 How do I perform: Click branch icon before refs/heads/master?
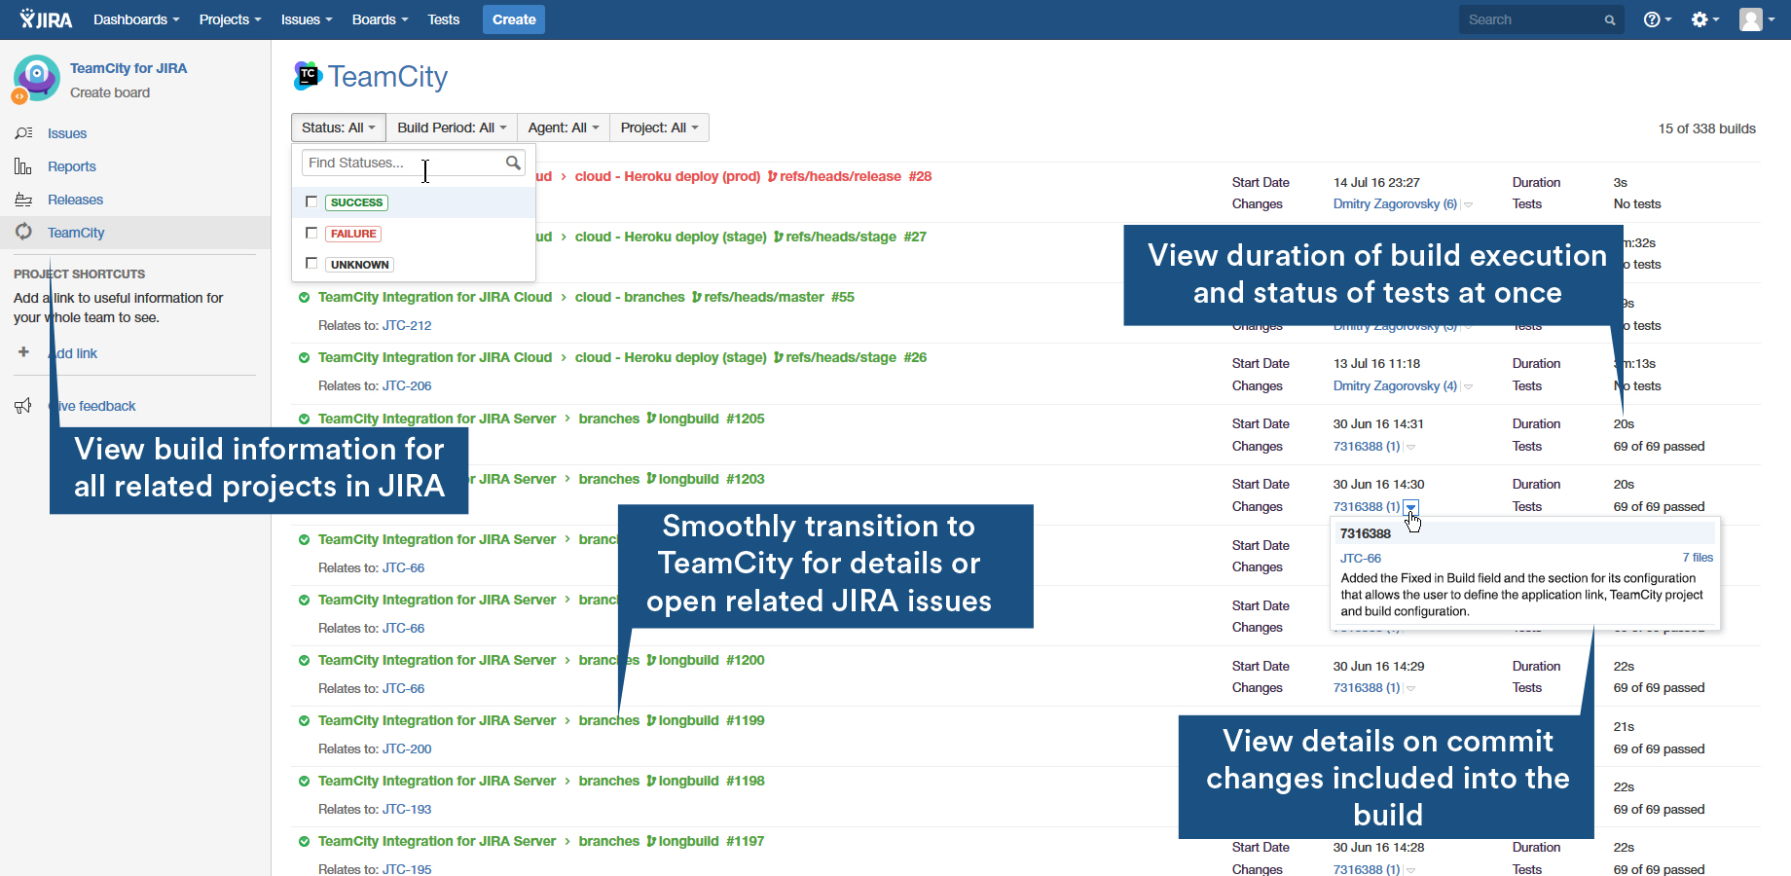[697, 297]
